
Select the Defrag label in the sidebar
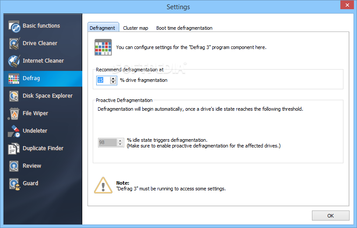pyautogui.click(x=31, y=78)
